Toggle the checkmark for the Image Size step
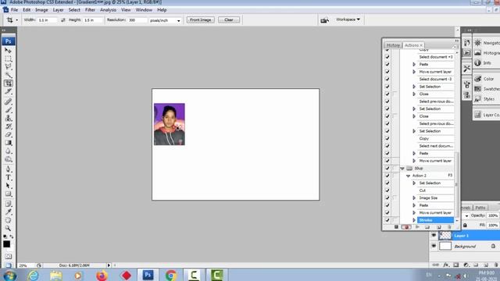 point(387,197)
